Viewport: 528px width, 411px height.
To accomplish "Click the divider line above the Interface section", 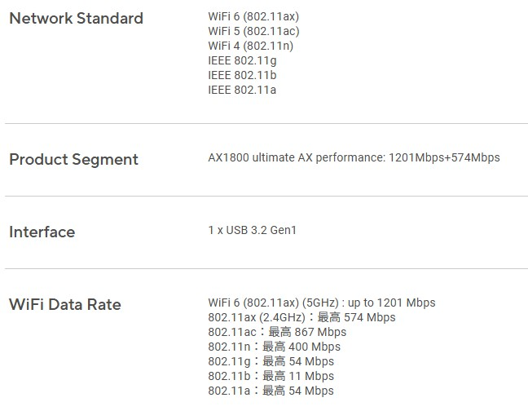I will (266, 197).
